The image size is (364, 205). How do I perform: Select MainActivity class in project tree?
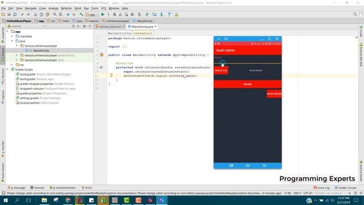coord(41,51)
